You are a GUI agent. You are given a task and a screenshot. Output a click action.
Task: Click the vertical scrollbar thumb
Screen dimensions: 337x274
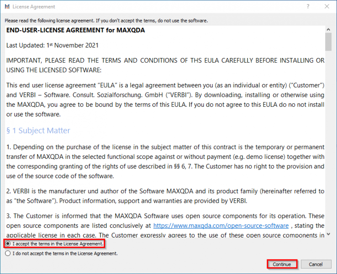pos(328,42)
